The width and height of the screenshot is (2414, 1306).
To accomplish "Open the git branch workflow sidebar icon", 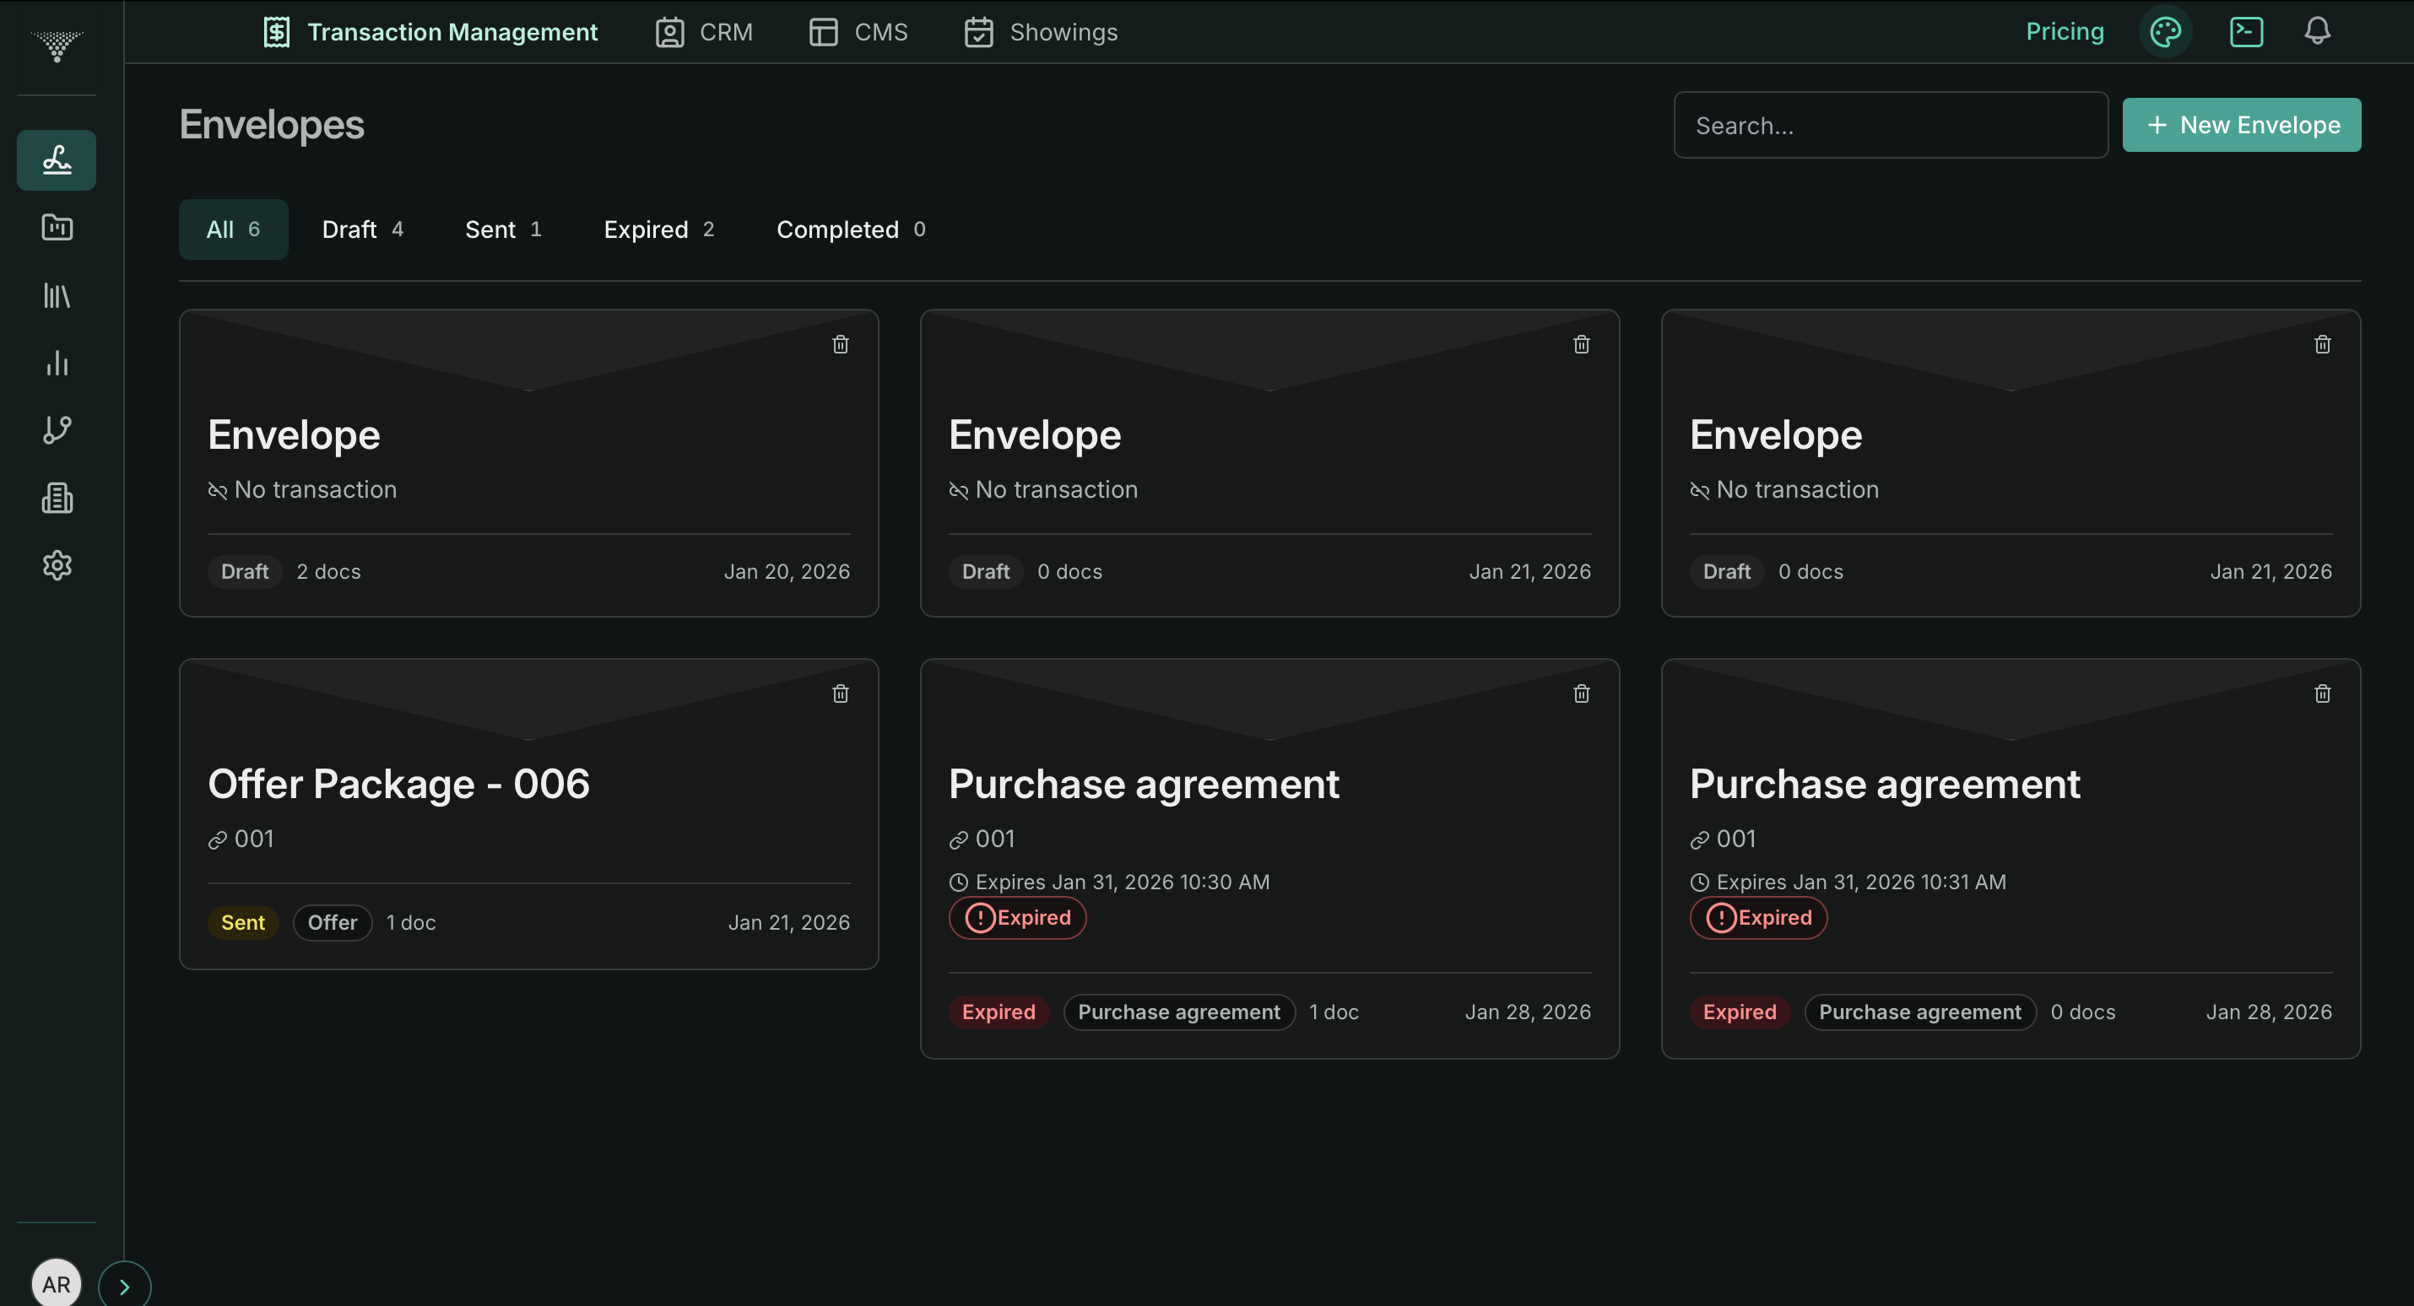I will point(57,430).
